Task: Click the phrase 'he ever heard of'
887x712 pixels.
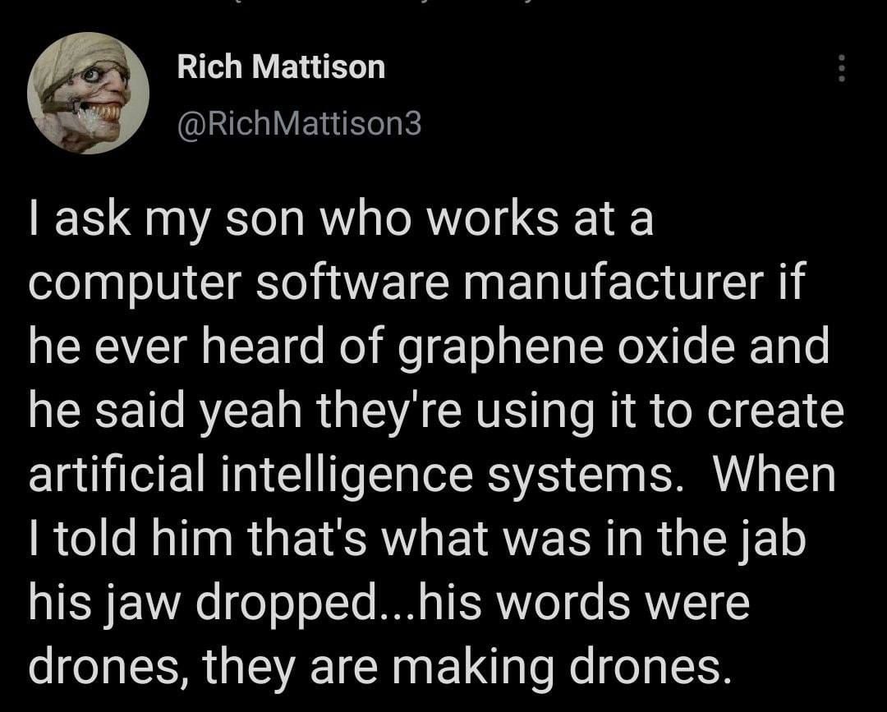Action: [x=208, y=347]
